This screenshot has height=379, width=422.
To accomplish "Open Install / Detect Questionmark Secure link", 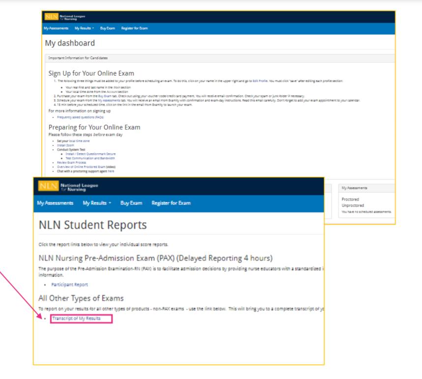I will coord(90,154).
